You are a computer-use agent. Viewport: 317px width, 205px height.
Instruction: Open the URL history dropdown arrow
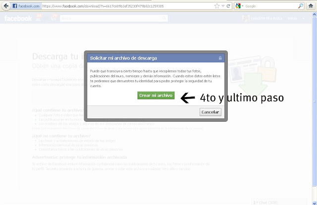tap(223, 6)
